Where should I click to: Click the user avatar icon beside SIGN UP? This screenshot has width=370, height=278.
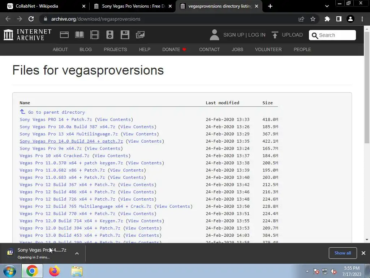[x=215, y=35]
